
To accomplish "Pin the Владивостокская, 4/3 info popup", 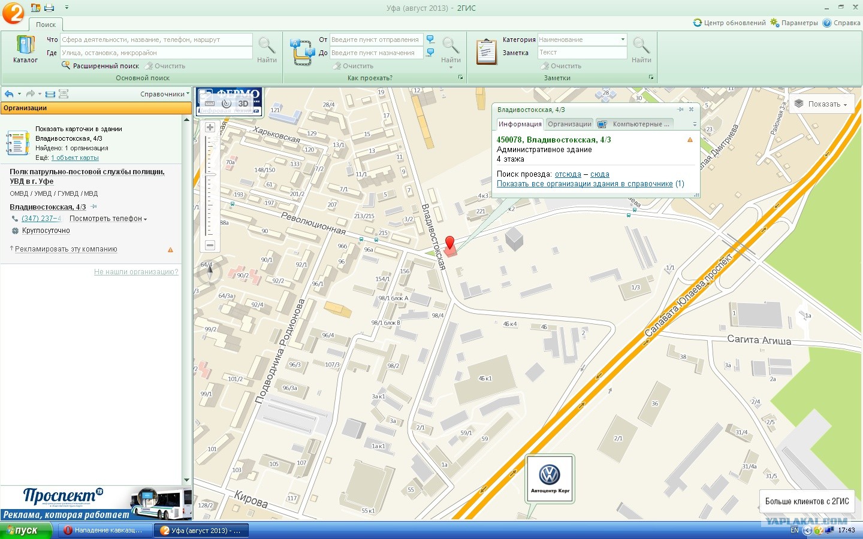I will tap(680, 110).
